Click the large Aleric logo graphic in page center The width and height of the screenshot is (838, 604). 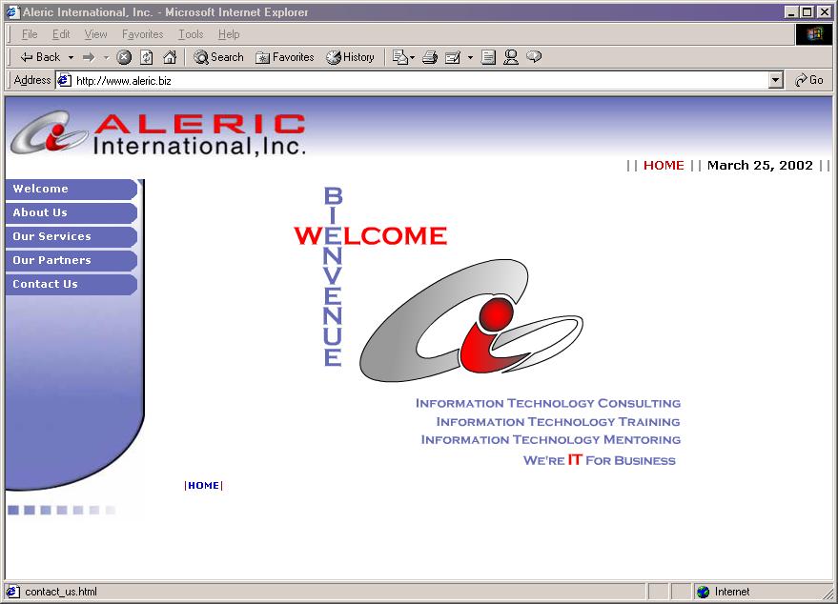[x=471, y=320]
